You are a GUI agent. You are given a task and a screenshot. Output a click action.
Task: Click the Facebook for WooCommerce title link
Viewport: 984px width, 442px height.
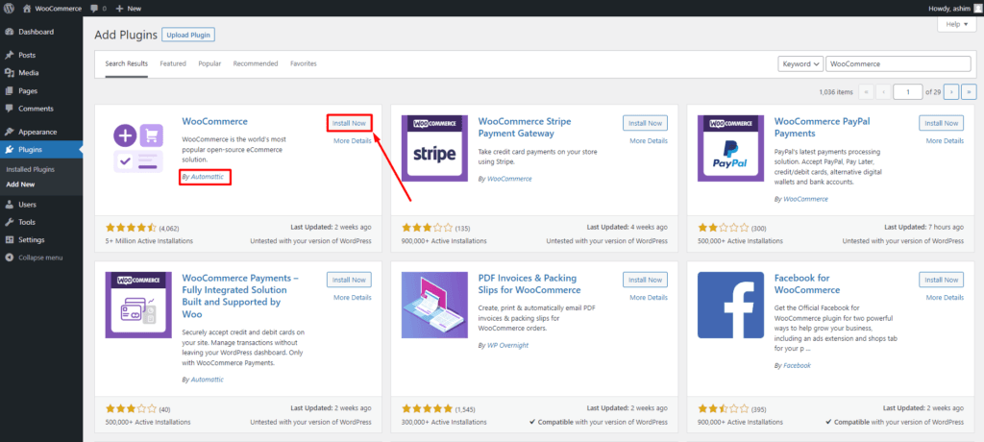pos(807,283)
